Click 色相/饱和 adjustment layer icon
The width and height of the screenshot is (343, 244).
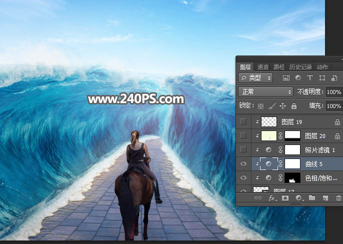point(268,177)
